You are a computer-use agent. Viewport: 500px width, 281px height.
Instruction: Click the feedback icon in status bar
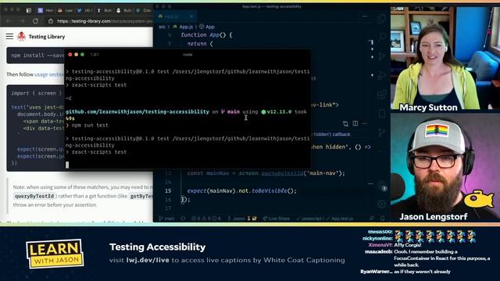coord(372,219)
